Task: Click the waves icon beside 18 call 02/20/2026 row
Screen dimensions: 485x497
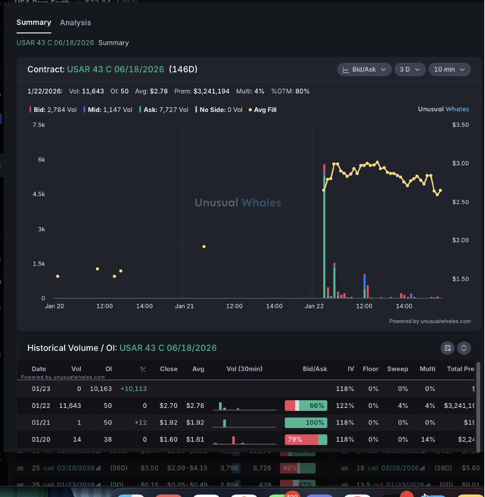Action: coord(344,468)
